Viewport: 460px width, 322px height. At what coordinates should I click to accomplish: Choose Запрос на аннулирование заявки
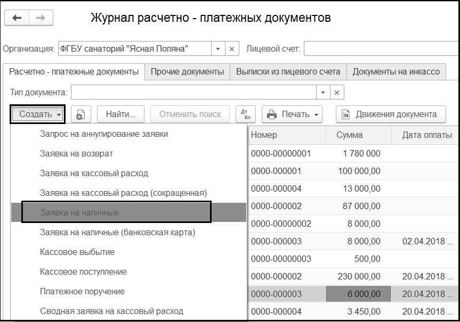pyautogui.click(x=128, y=134)
